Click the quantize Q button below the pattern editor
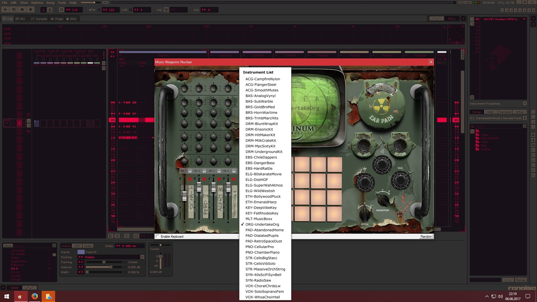Screen dimensions: 537x302 click(136, 236)
